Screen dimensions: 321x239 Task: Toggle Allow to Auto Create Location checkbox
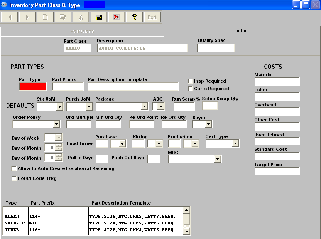click(x=14, y=168)
